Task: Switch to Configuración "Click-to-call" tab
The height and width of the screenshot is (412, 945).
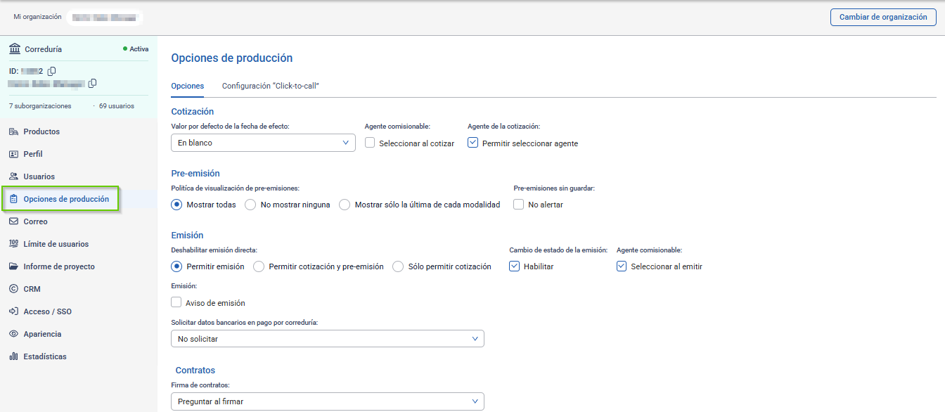Action: (x=271, y=86)
